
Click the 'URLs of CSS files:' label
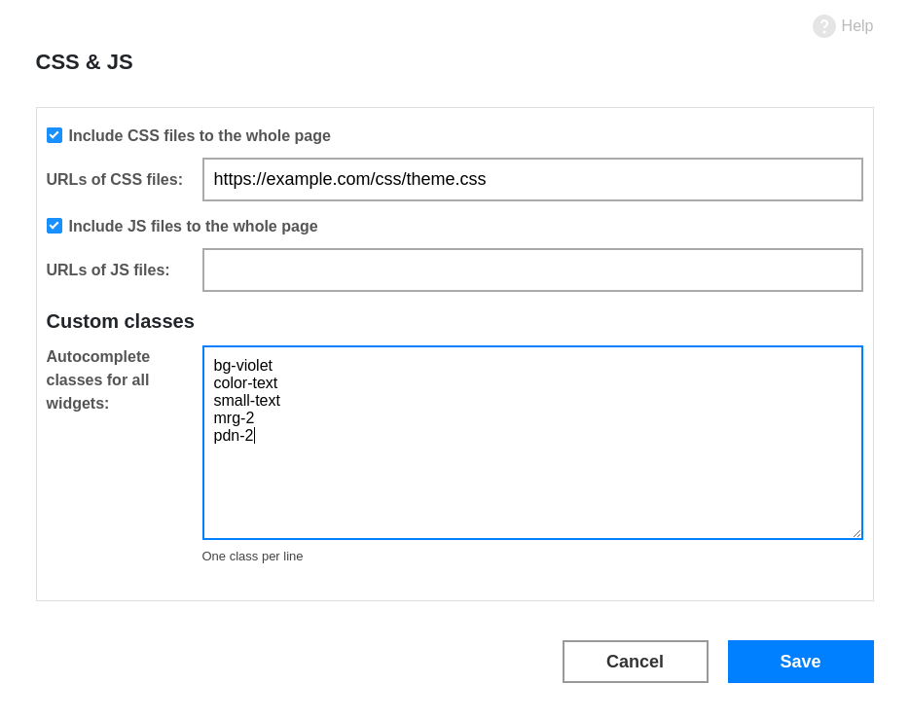[114, 179]
